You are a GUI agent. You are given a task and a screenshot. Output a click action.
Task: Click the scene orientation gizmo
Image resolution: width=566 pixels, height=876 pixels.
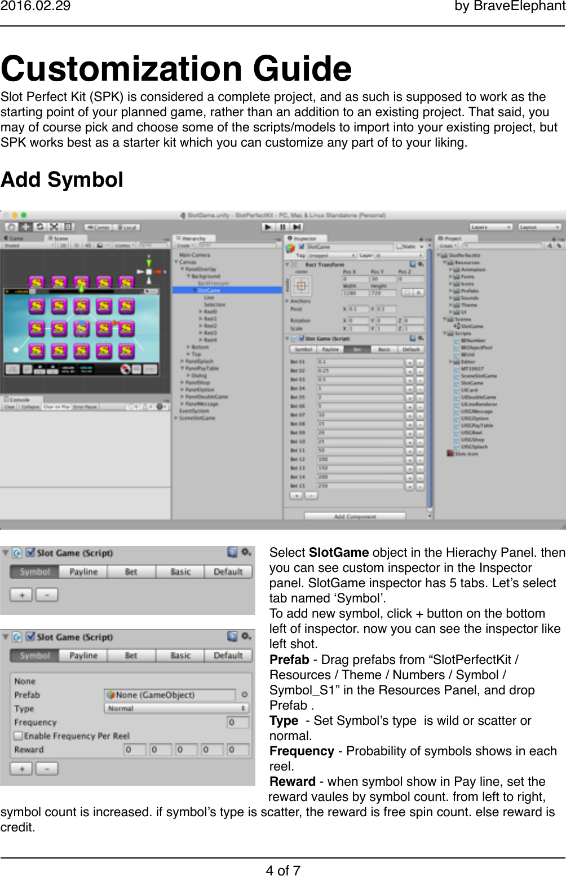[149, 271]
